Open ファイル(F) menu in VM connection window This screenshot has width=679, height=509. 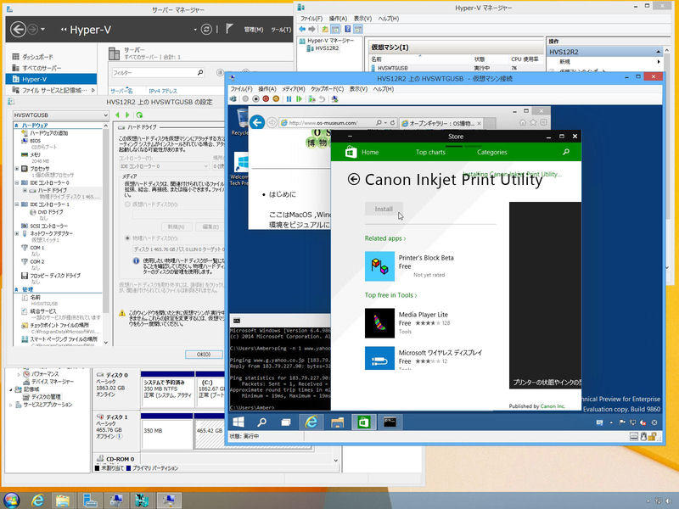tap(241, 89)
